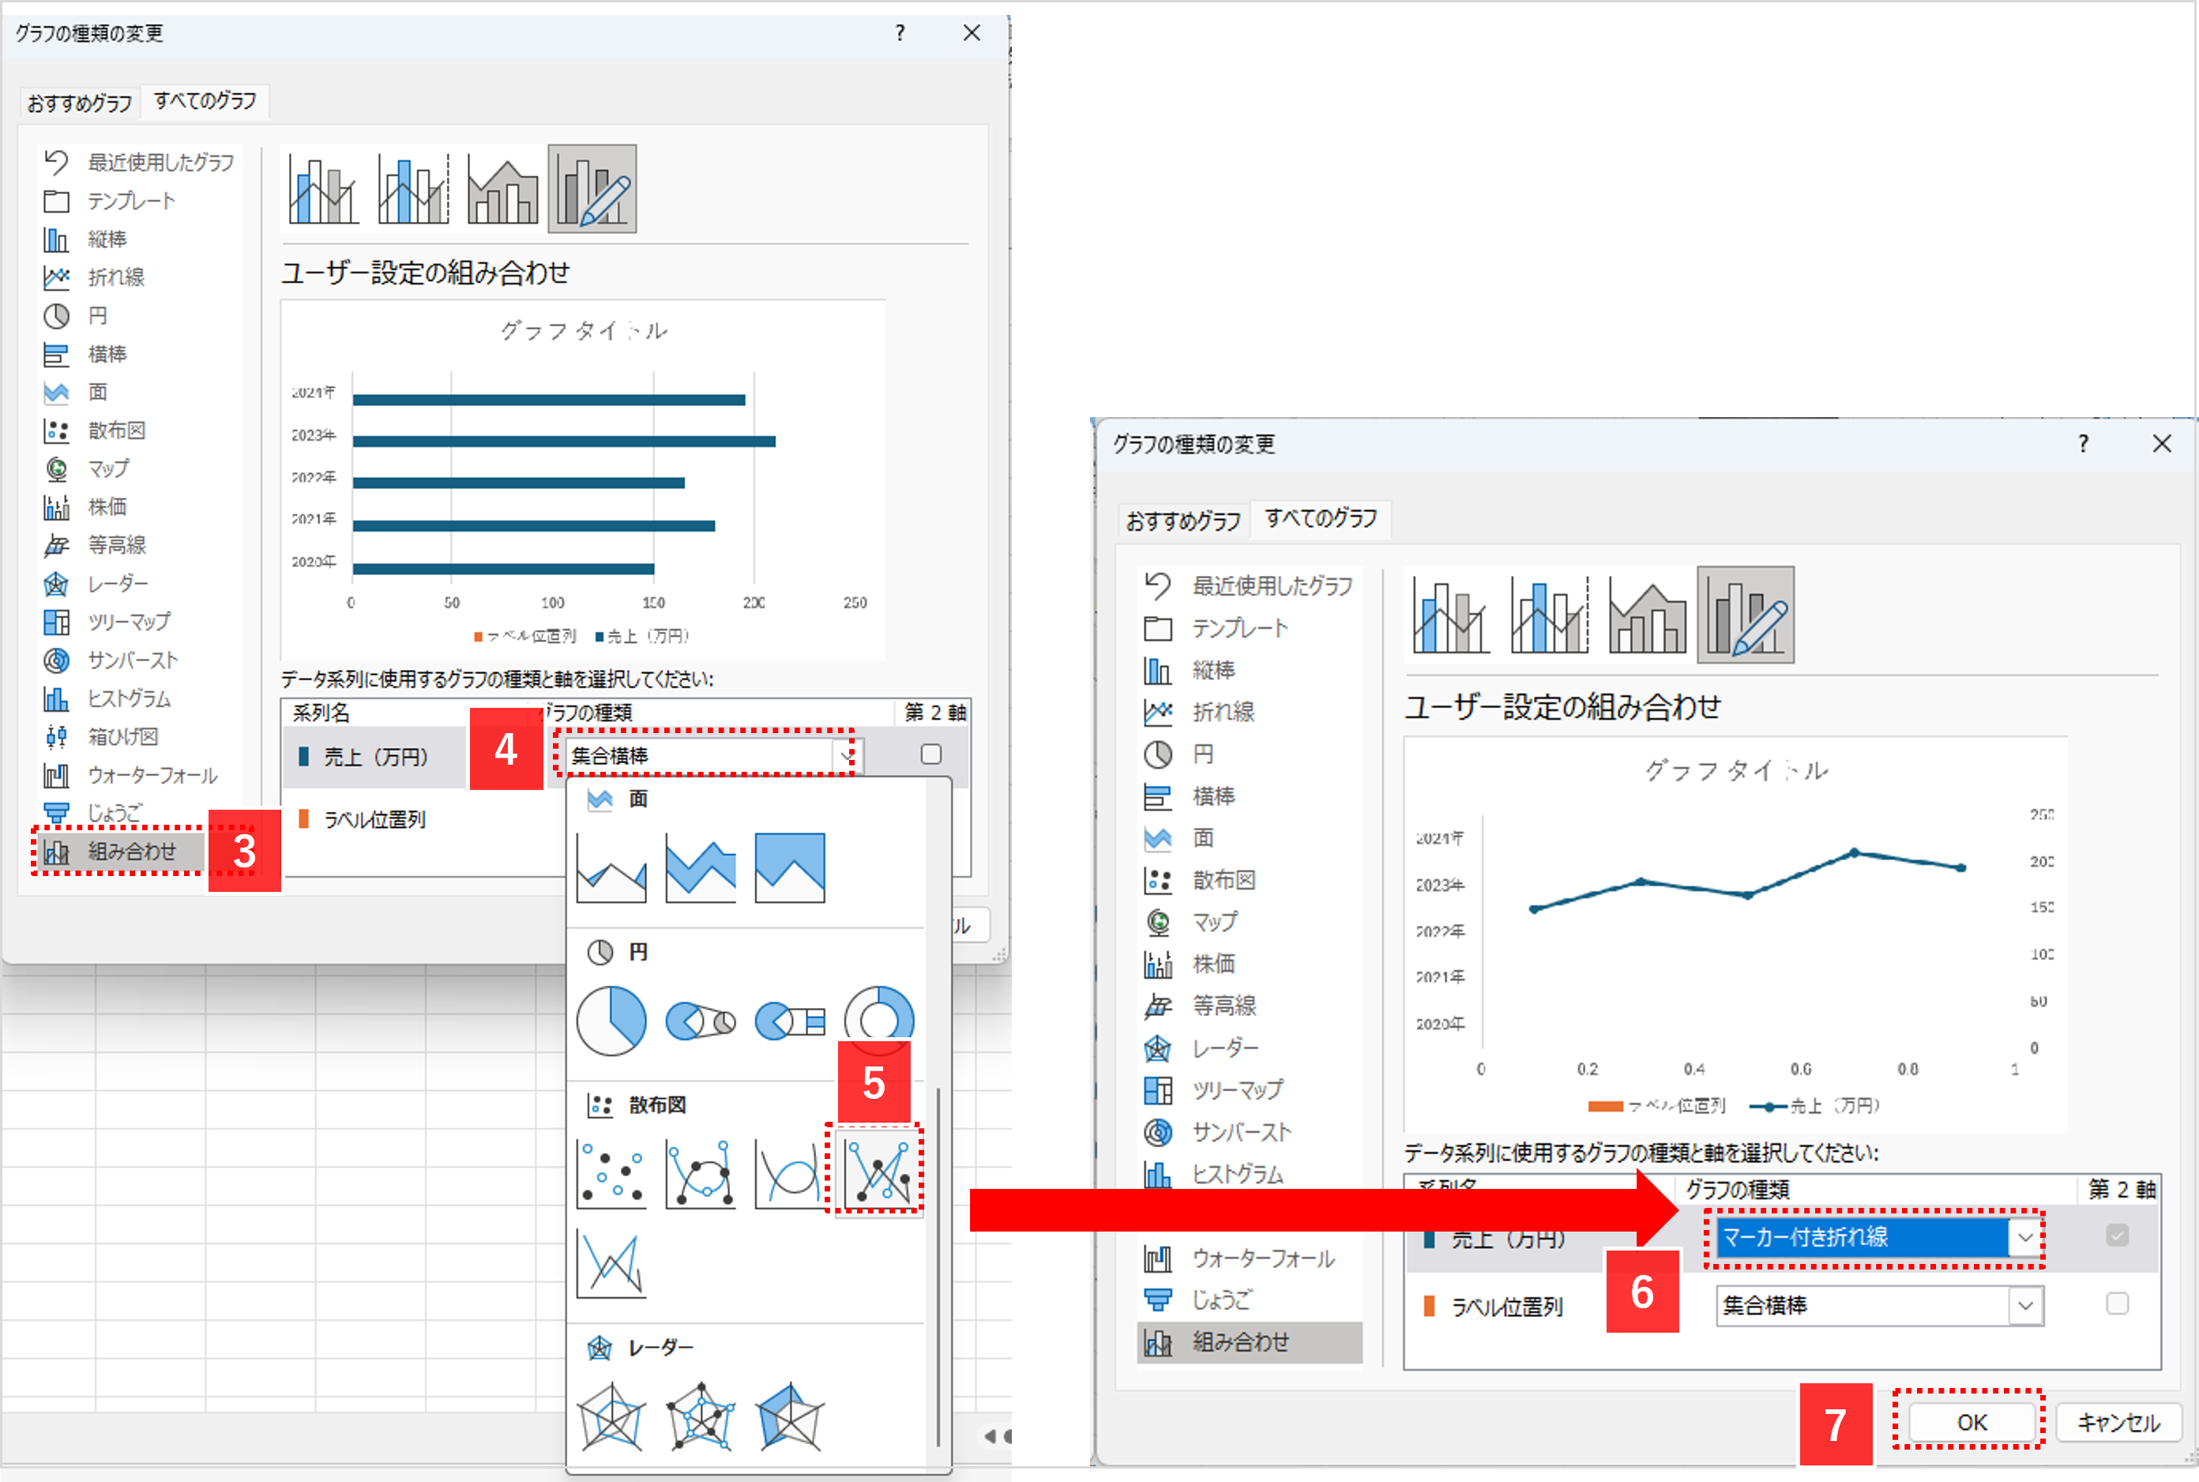Open the 散布図 (scatter) category
2199x1482 pixels.
pyautogui.click(x=116, y=430)
